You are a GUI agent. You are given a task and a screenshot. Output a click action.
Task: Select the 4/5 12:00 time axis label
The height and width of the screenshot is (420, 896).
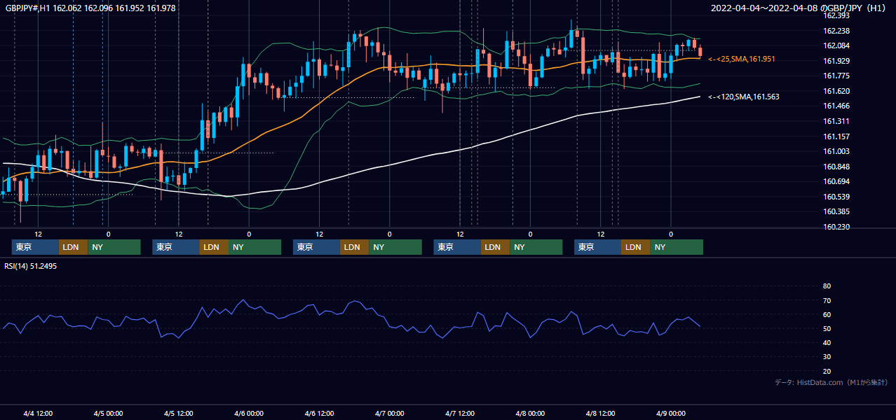179,413
